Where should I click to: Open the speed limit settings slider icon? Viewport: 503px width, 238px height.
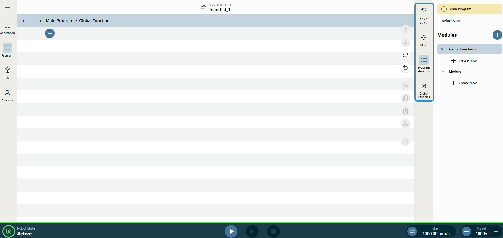coord(412,232)
